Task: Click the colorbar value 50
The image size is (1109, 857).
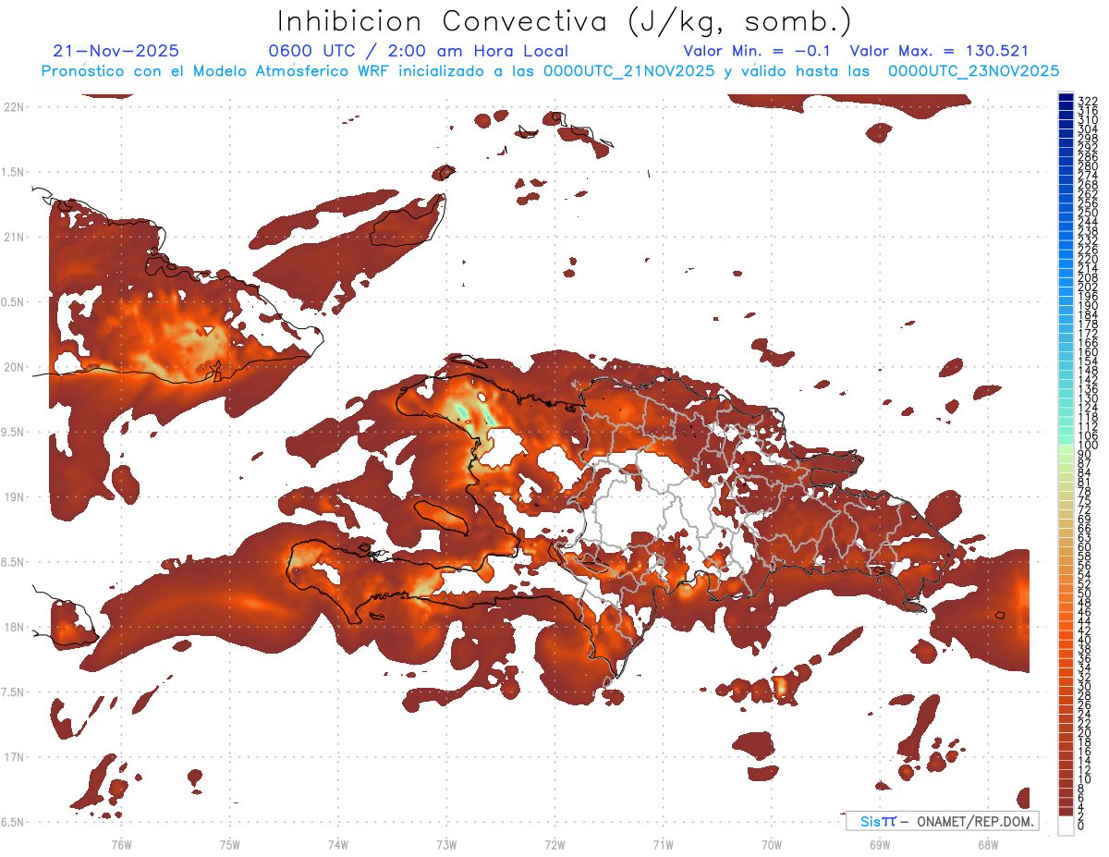Action: point(1085,594)
